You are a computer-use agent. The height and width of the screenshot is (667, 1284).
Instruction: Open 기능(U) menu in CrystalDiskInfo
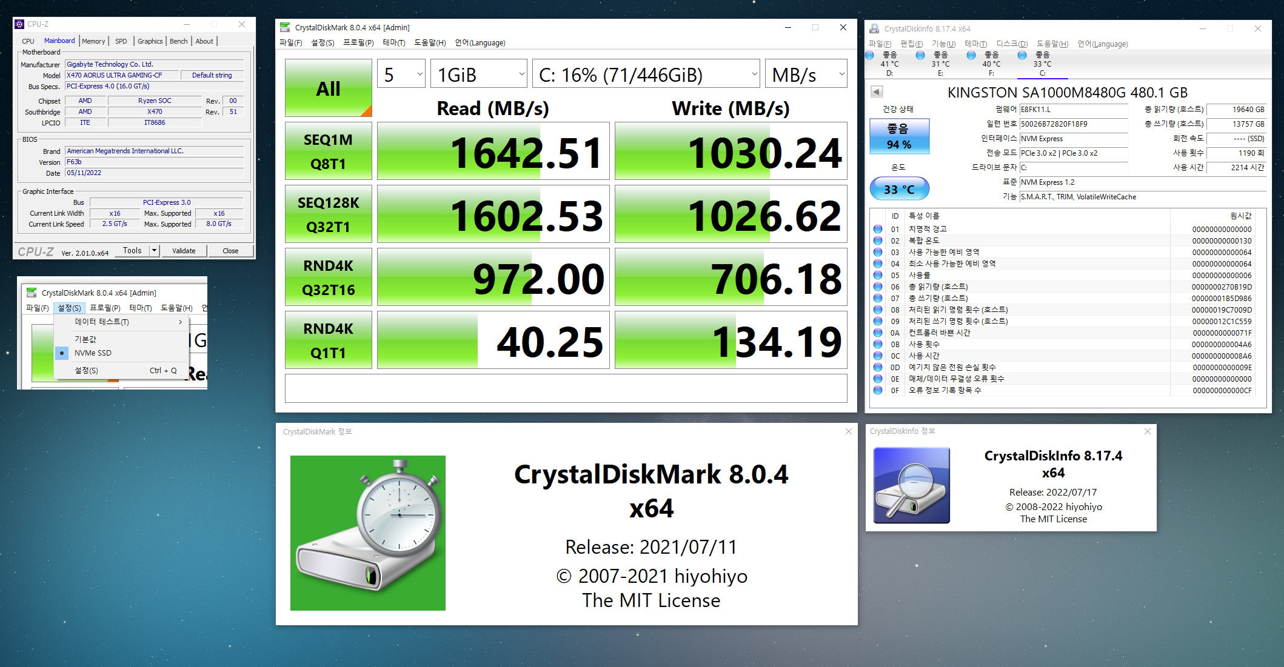point(943,44)
